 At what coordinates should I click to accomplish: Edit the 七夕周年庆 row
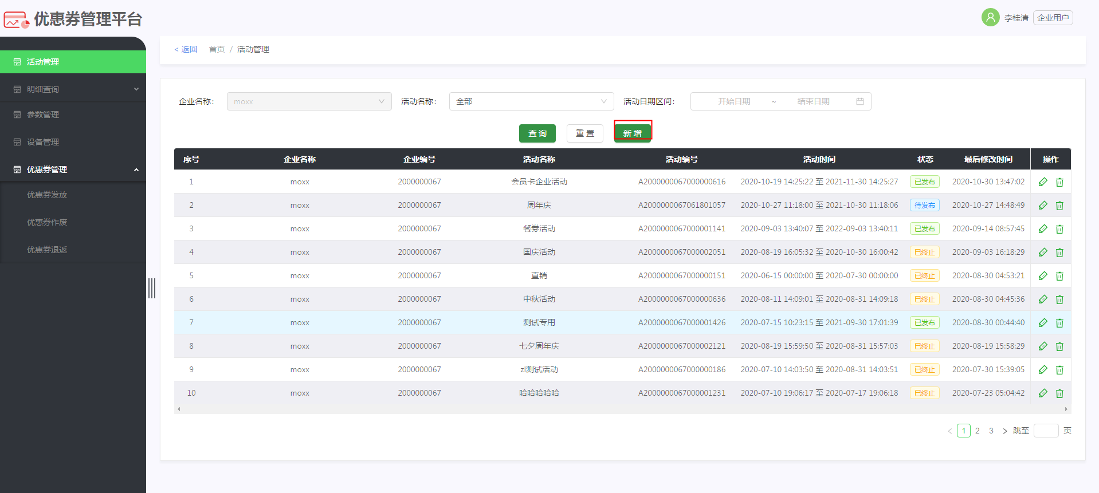1043,346
